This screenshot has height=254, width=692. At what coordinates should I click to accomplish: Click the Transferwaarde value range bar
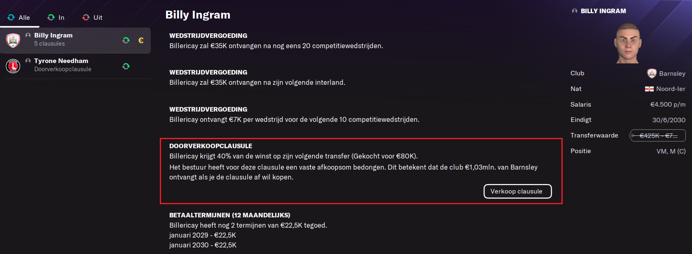pyautogui.click(x=657, y=135)
